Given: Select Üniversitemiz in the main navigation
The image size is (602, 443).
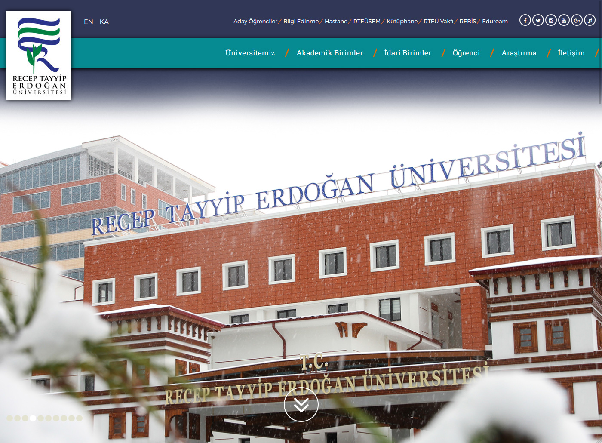Looking at the screenshot, I should click(x=250, y=53).
